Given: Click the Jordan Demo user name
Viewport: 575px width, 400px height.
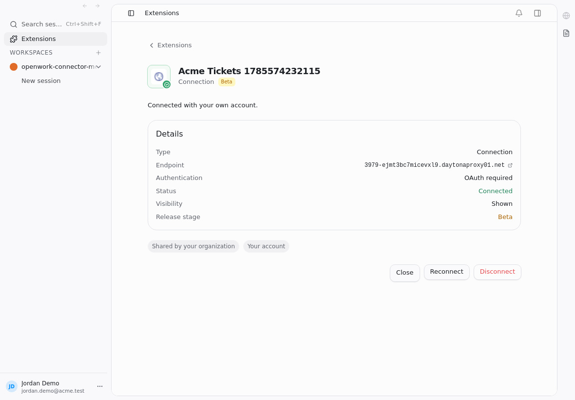Looking at the screenshot, I should (40, 383).
